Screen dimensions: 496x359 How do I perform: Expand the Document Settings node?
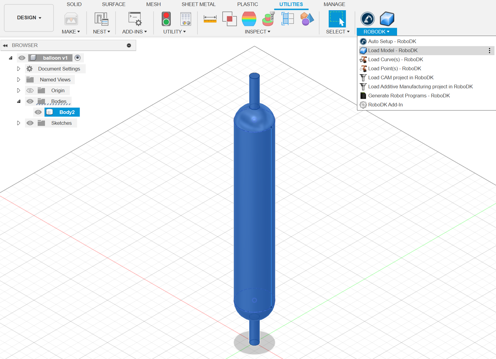pyautogui.click(x=18, y=69)
